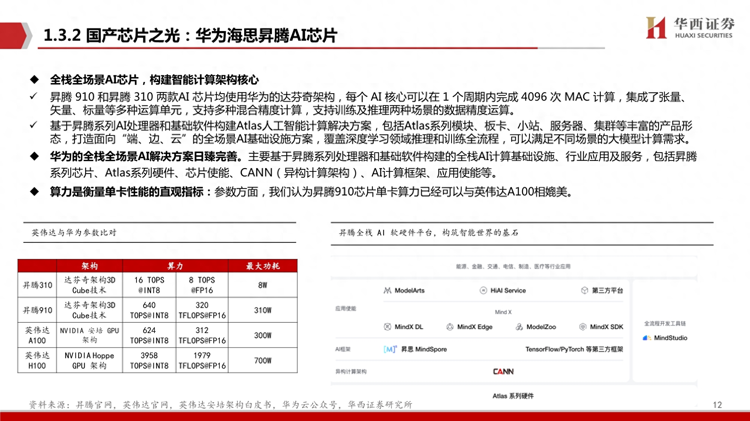750x421 pixels.
Task: Click the table caption 英伟达与华为参数比对
Action: (x=74, y=233)
